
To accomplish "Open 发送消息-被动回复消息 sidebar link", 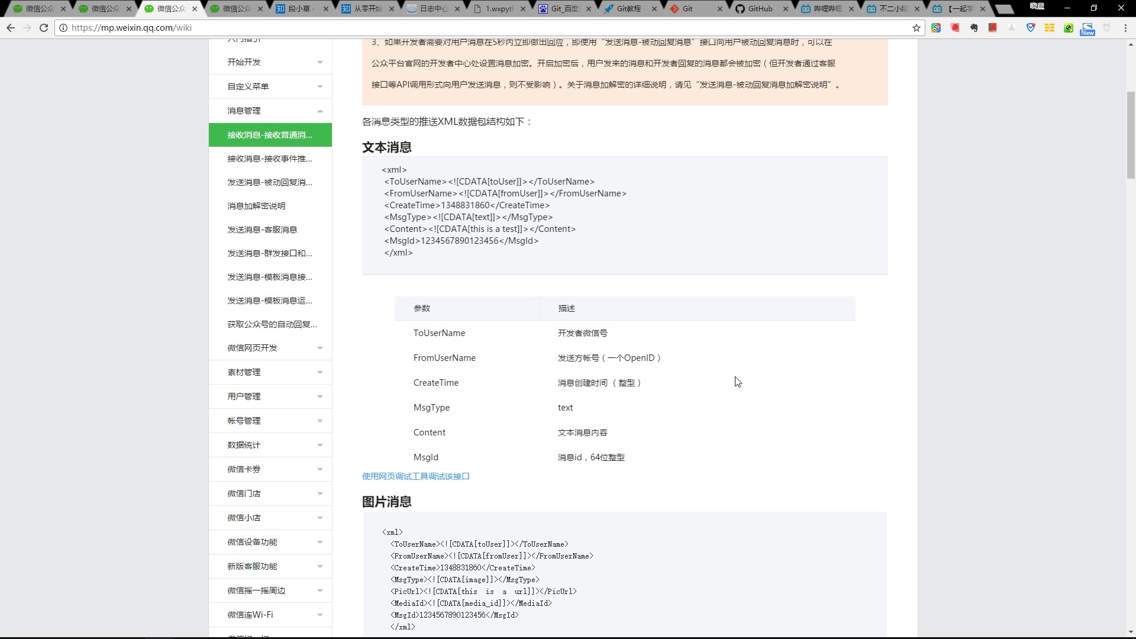I will click(270, 182).
